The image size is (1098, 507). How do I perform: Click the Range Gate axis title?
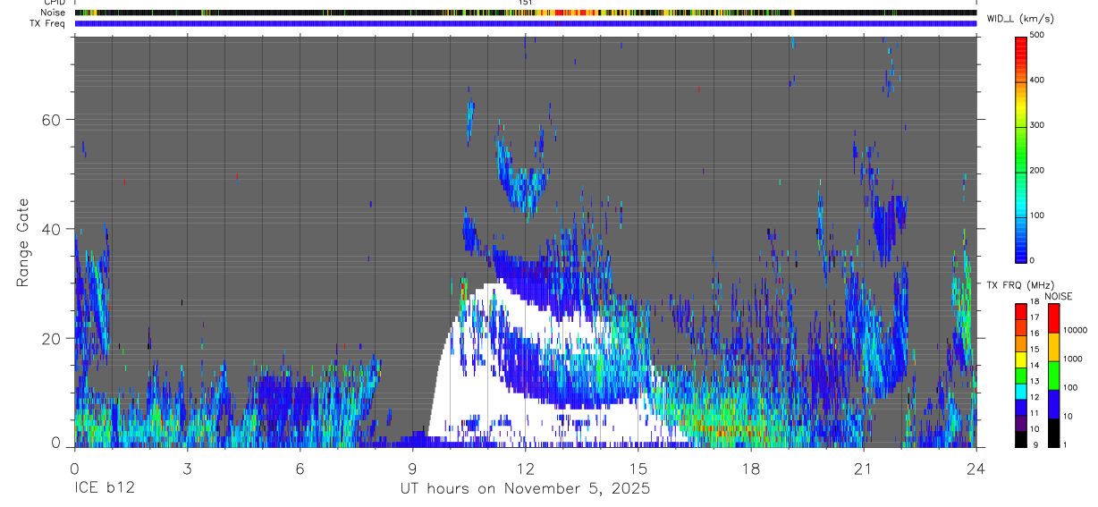coord(22,242)
